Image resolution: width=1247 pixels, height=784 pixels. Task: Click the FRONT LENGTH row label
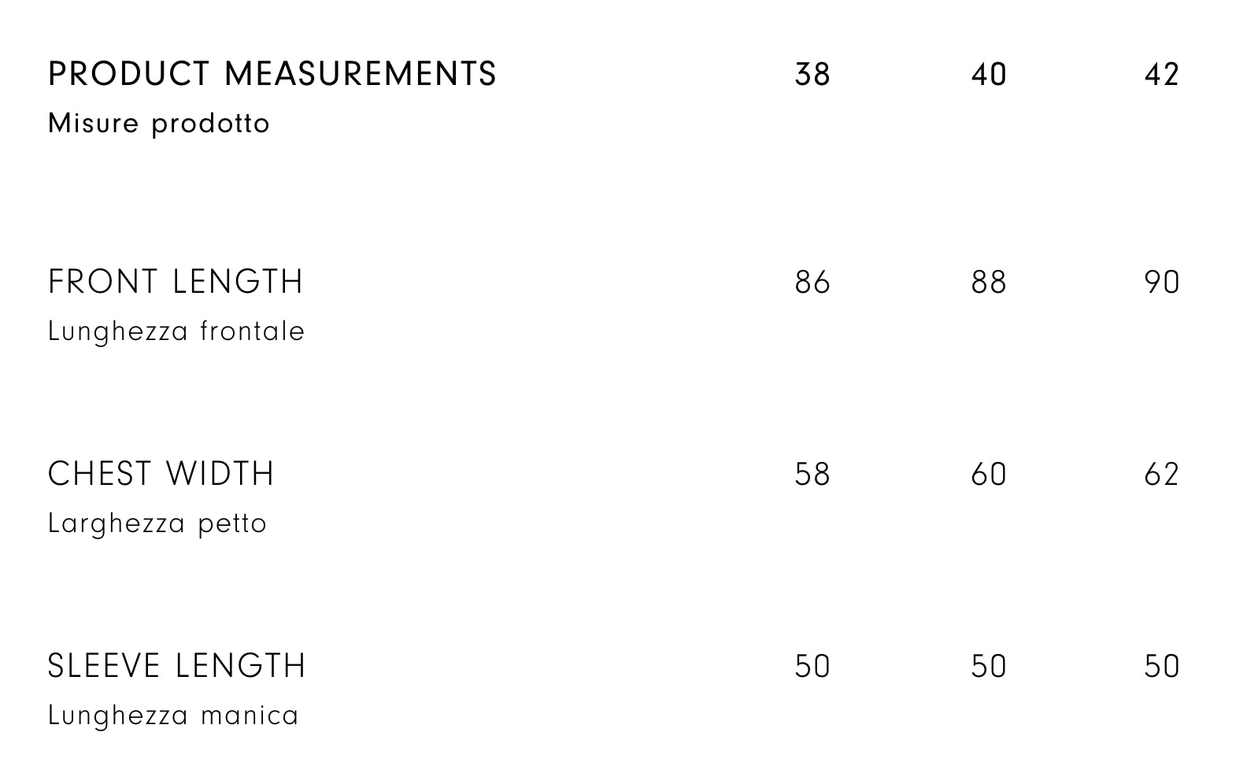pos(176,282)
